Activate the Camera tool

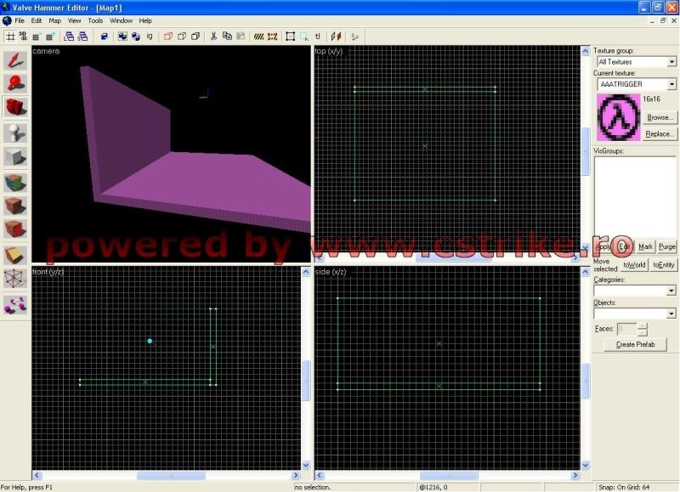click(x=15, y=107)
